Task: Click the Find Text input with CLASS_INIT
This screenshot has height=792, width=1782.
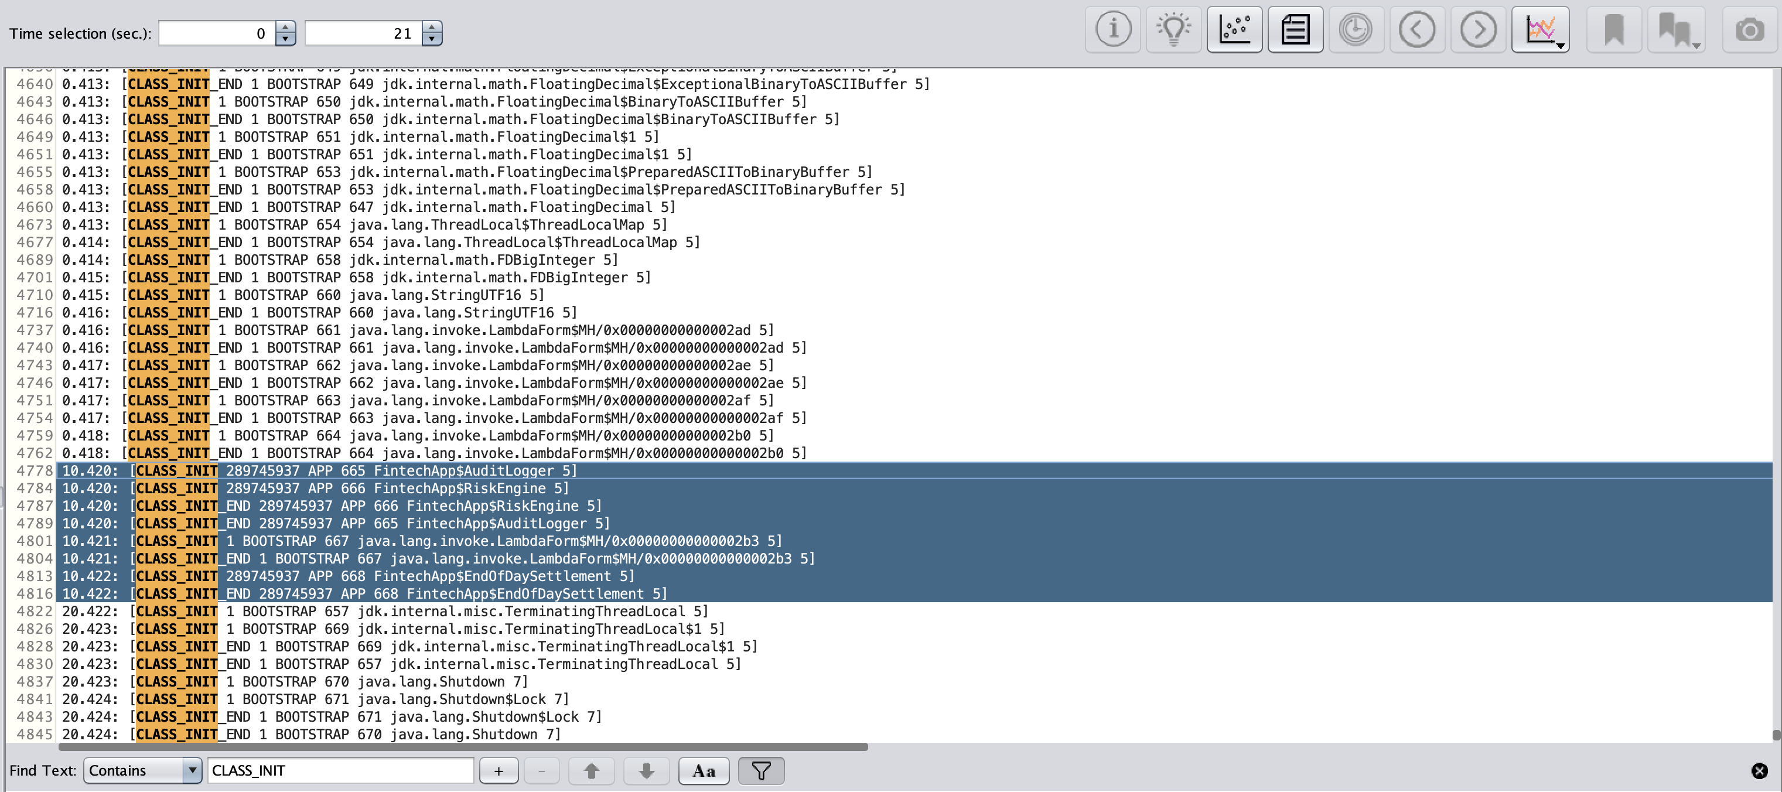Action: [340, 770]
